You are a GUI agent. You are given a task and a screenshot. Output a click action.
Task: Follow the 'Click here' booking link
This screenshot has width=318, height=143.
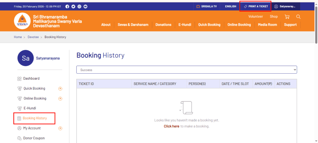tap(171, 126)
